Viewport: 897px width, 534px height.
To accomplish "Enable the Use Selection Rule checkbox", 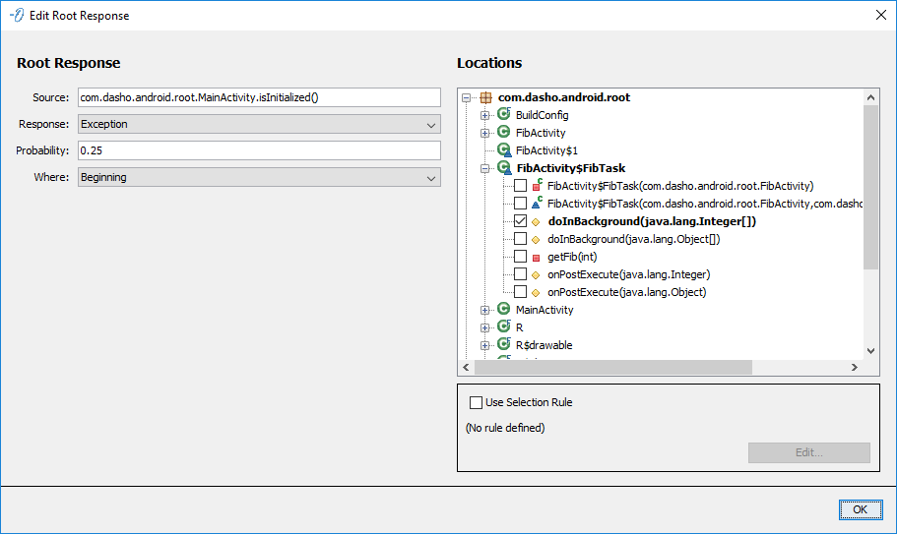I will point(477,402).
